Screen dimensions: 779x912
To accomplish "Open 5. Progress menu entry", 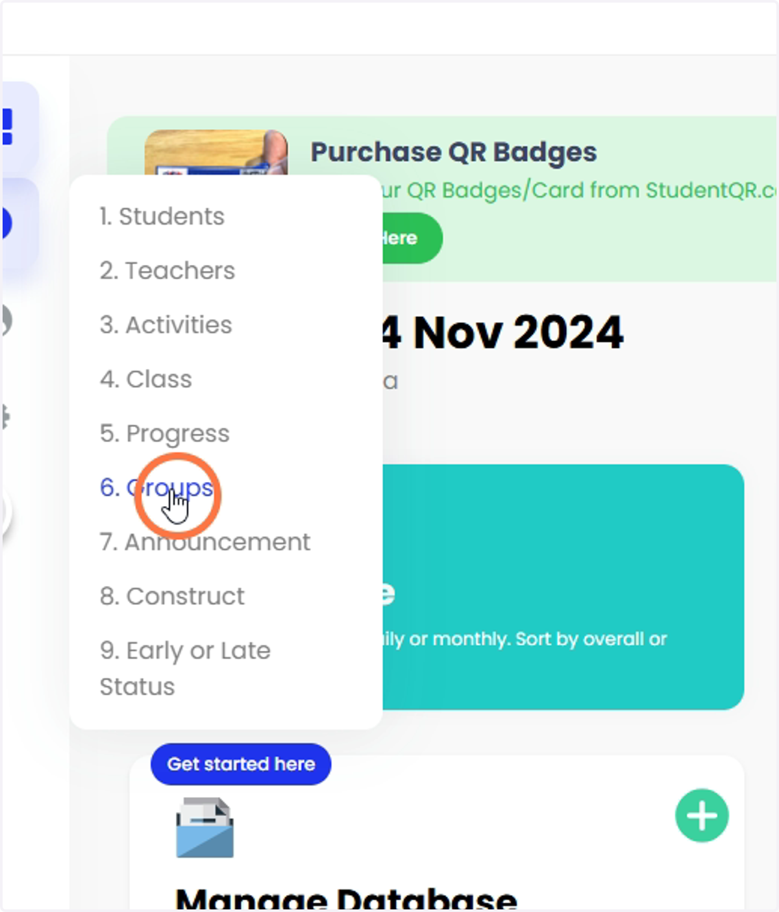I will (164, 433).
